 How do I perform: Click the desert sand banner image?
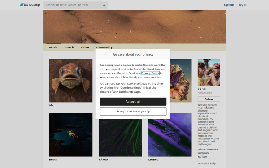tap(134, 27)
